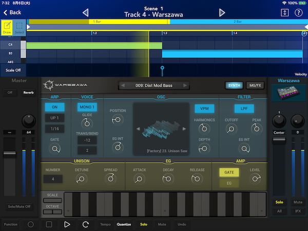Toggle AMP GATE mode
This screenshot has width=308, height=231.
pos(229,172)
